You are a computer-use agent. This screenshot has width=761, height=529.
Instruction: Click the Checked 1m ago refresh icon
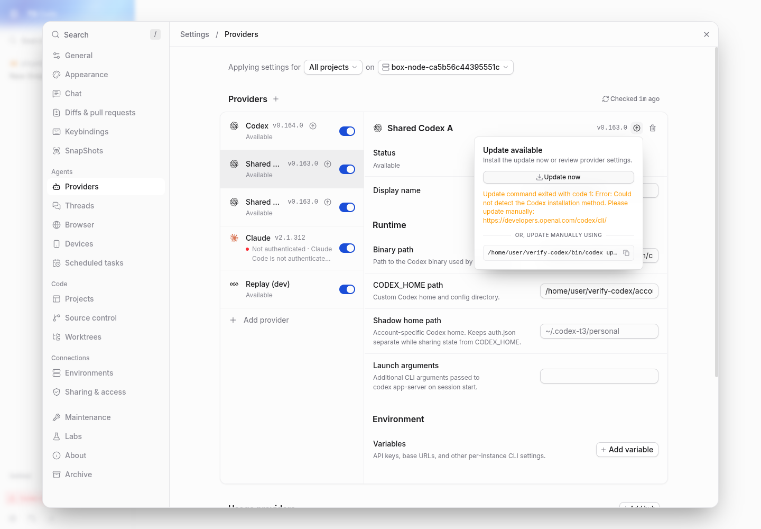[606, 99]
